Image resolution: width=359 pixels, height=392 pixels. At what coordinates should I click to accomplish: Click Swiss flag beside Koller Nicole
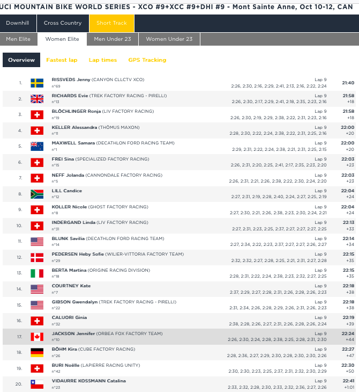(37, 210)
